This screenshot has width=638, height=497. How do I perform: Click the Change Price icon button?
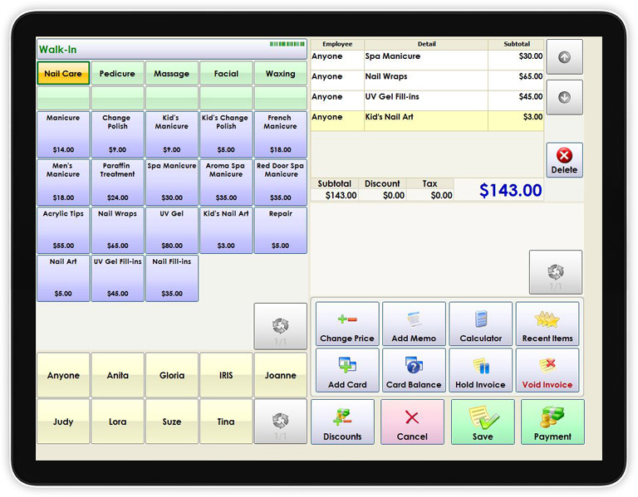tap(346, 324)
